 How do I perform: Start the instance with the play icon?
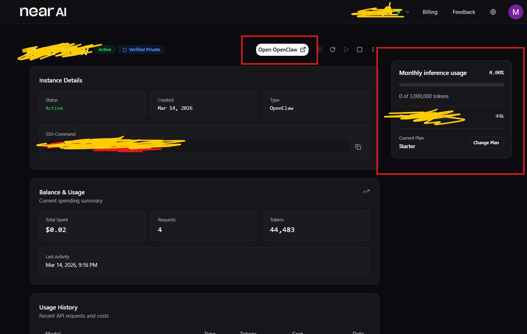click(346, 50)
